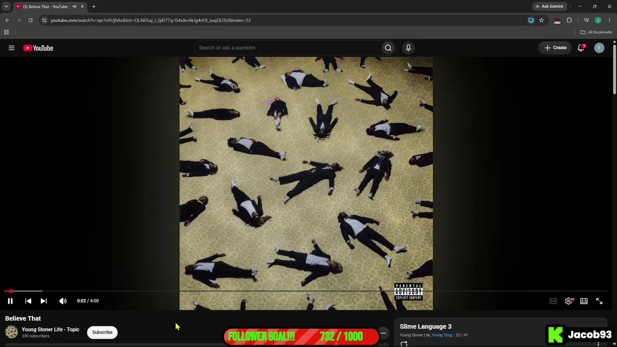This screenshot has width=617, height=347.
Task: Open the apps grid in bookmarks bar
Action: pyautogui.click(x=6, y=32)
